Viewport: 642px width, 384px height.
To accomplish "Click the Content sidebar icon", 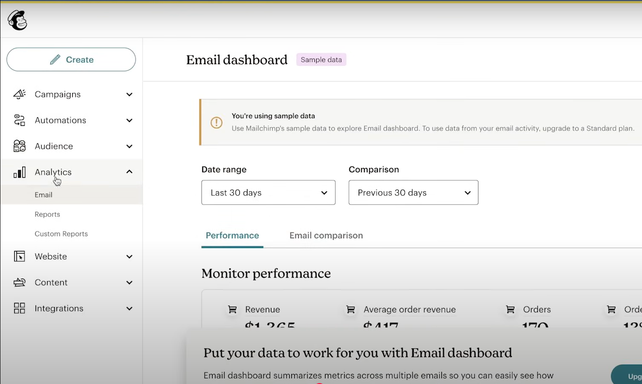I will click(19, 282).
